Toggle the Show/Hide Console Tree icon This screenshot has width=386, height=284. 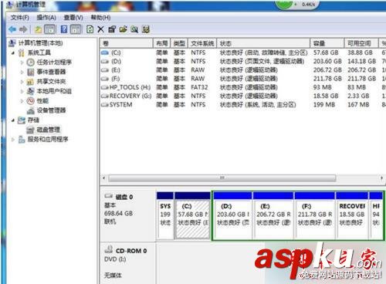pyautogui.click(x=50, y=29)
